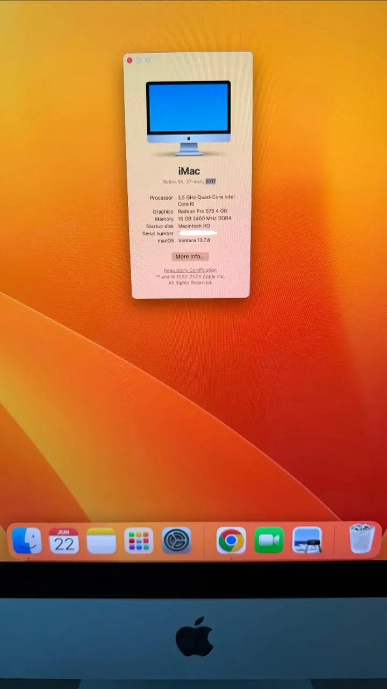Screen dimensions: 387x689
Task: Click the Serial number label
Action: 158,234
